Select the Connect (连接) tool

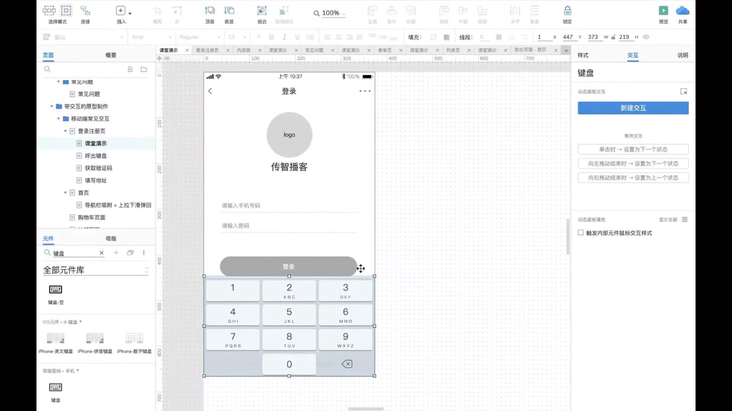(85, 11)
